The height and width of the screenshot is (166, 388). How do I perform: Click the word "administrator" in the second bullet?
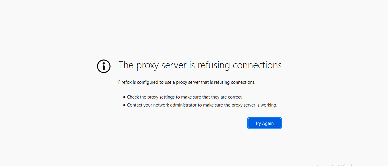click(x=183, y=105)
